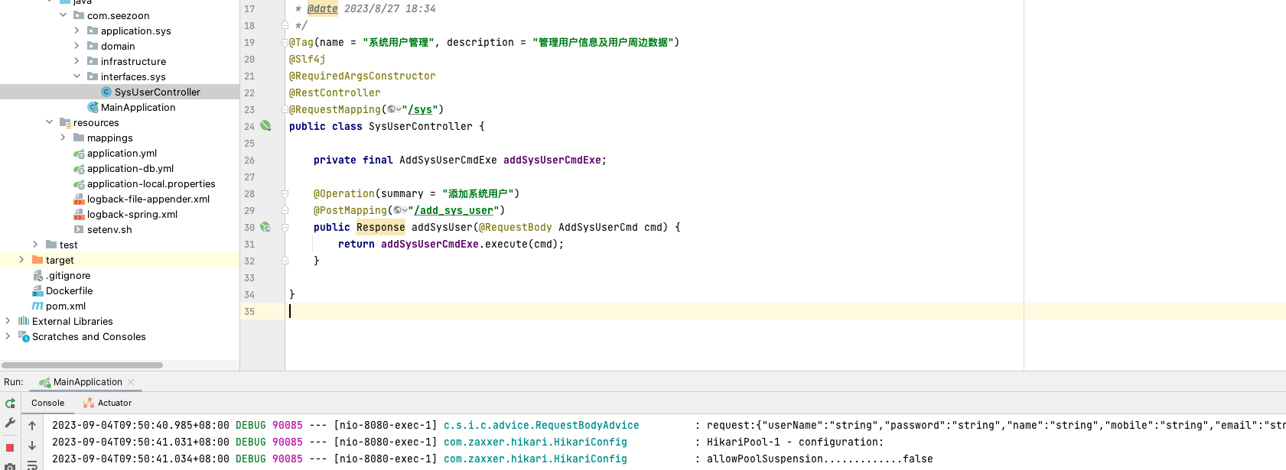
Task: Click the Dockerfile icon in the project tree
Action: coord(37,290)
